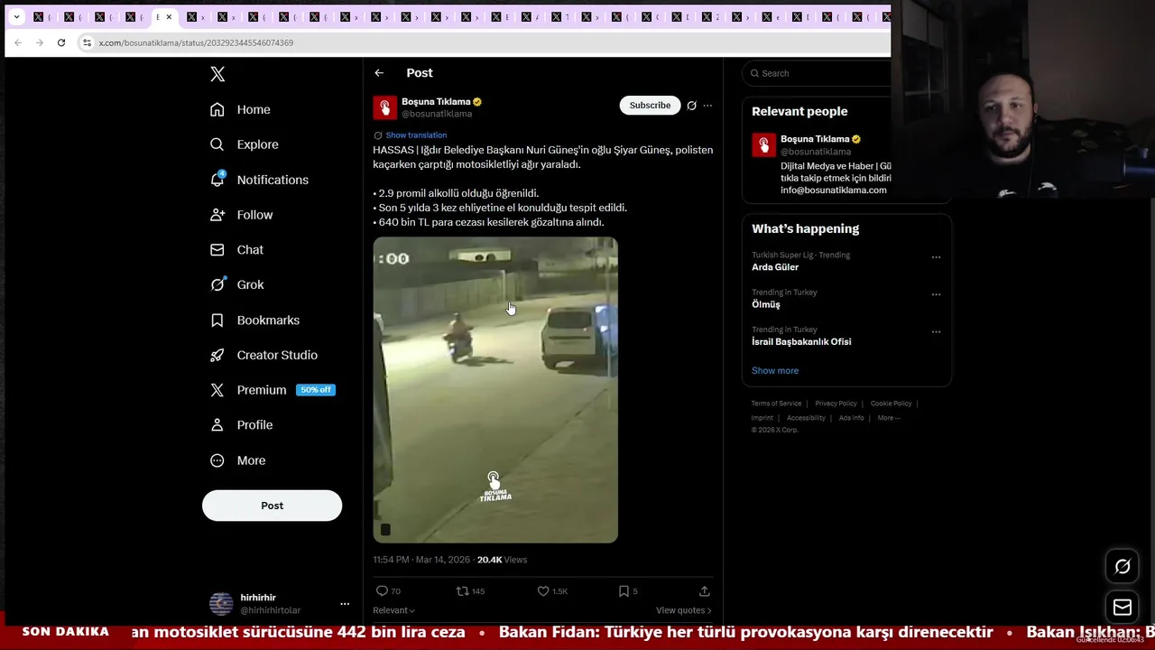
Task: Click the Search input field
Action: coord(819,73)
